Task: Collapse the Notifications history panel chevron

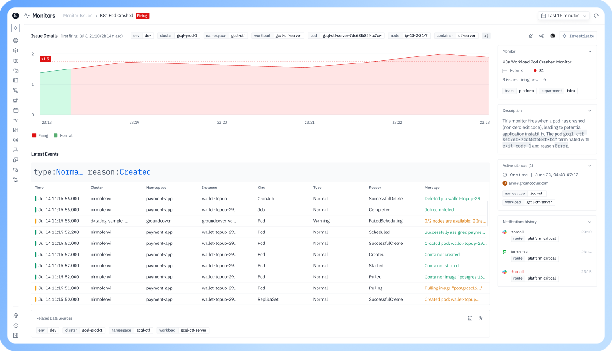Action: [x=590, y=222]
